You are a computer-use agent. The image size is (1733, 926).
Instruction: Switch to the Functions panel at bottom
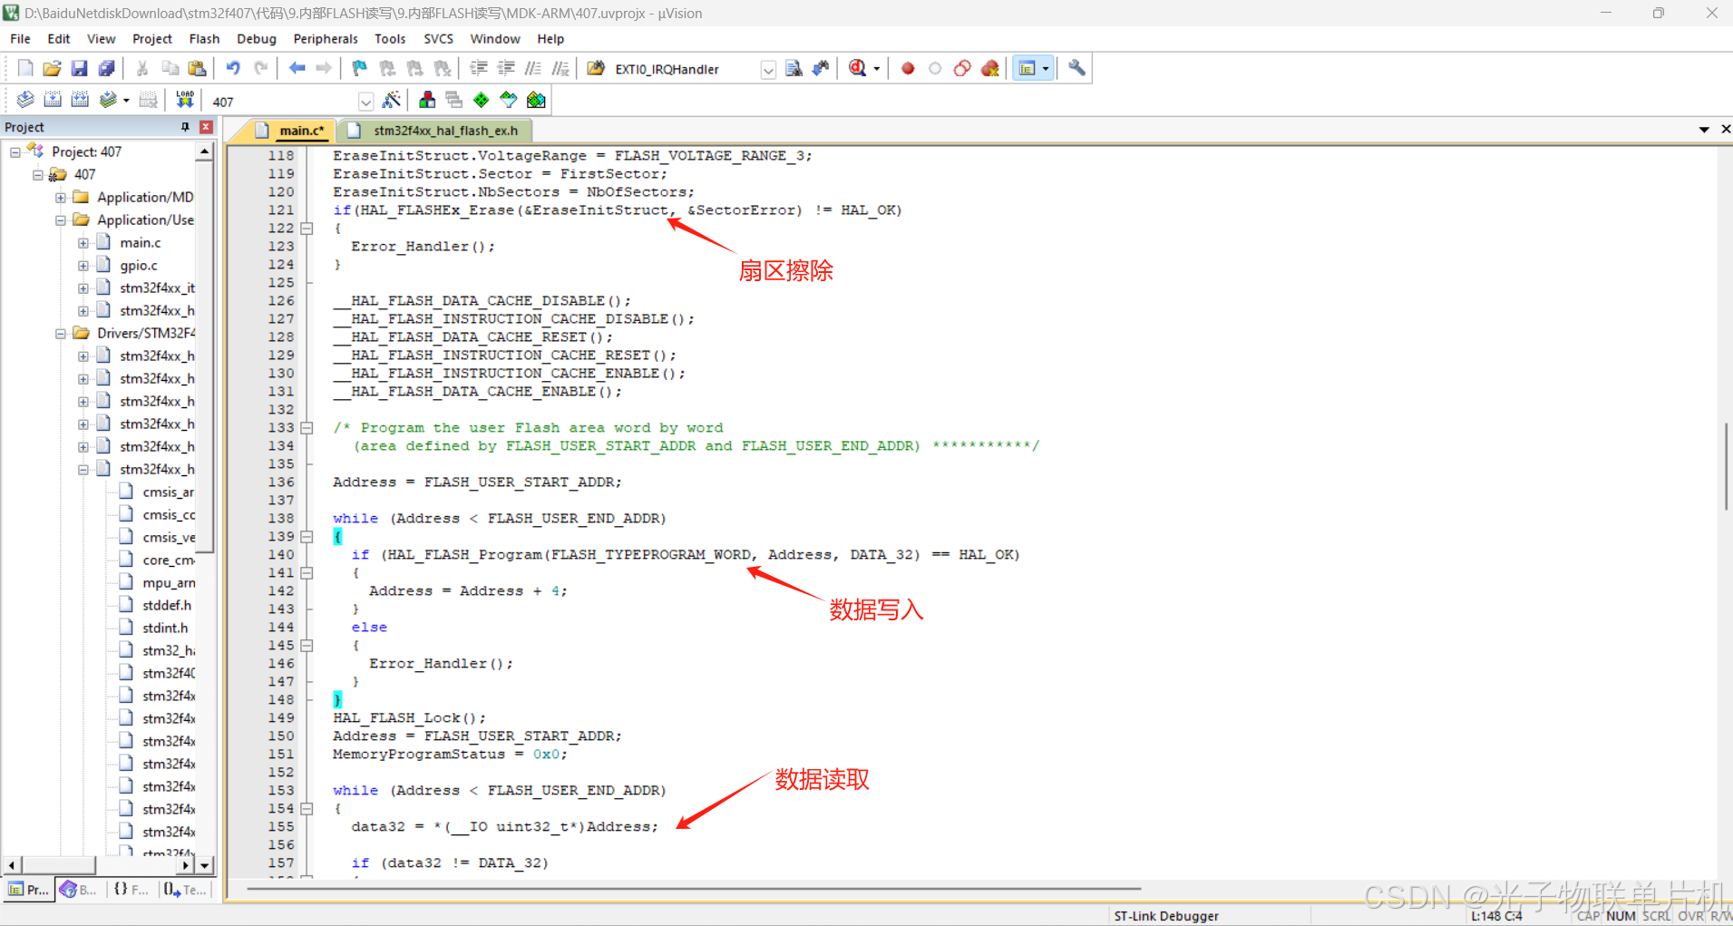130,889
